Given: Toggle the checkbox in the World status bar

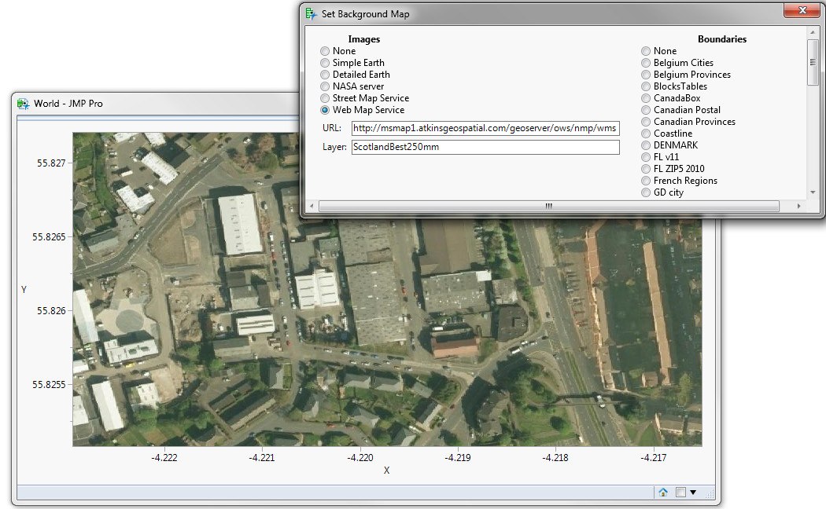Looking at the screenshot, I should coord(680,493).
